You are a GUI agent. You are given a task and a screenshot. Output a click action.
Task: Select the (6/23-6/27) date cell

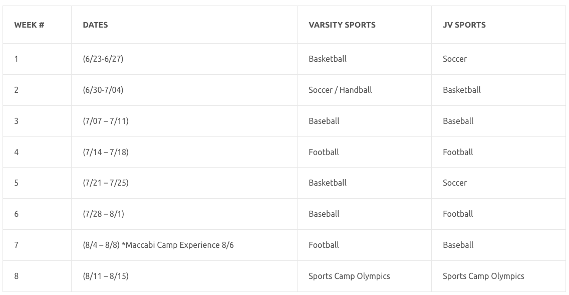[x=103, y=59]
